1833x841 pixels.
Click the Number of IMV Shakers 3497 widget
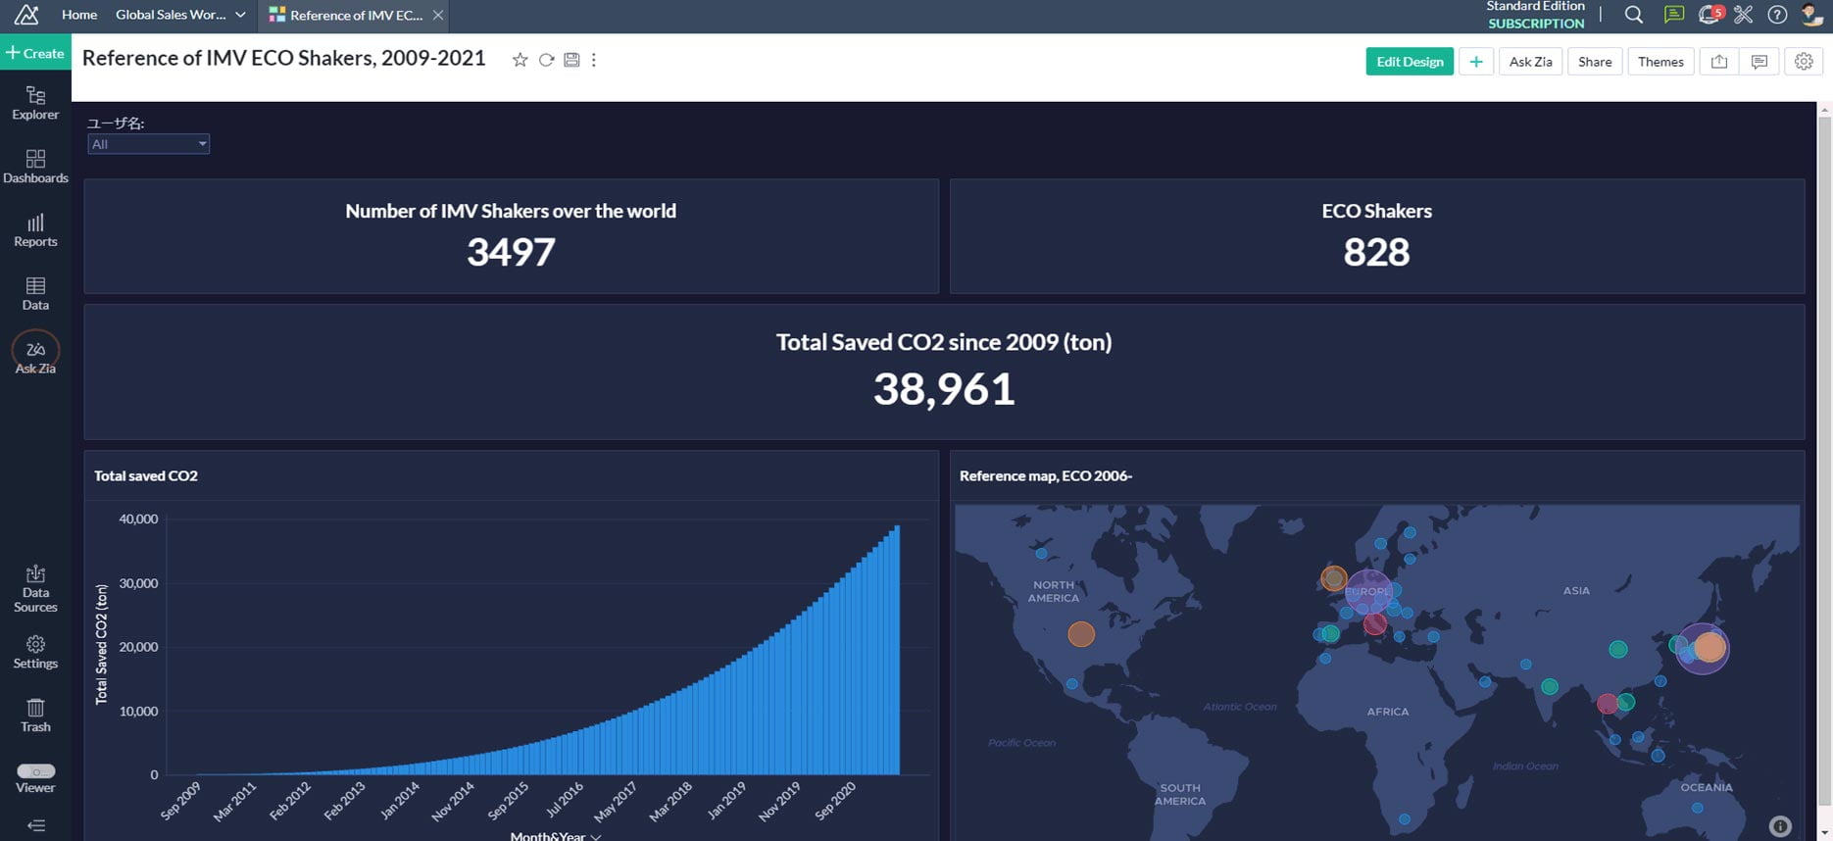point(511,236)
